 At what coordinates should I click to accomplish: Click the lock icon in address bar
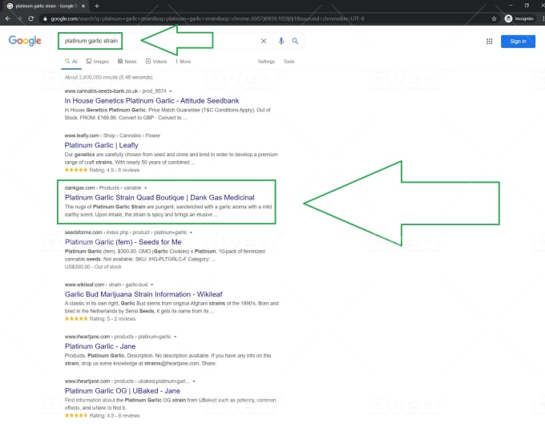(x=45, y=18)
